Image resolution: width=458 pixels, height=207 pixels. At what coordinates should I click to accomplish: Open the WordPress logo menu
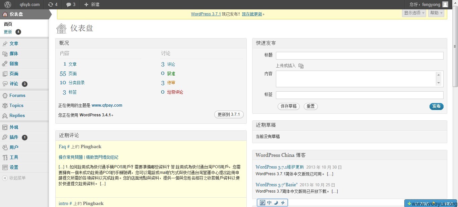(x=8, y=5)
